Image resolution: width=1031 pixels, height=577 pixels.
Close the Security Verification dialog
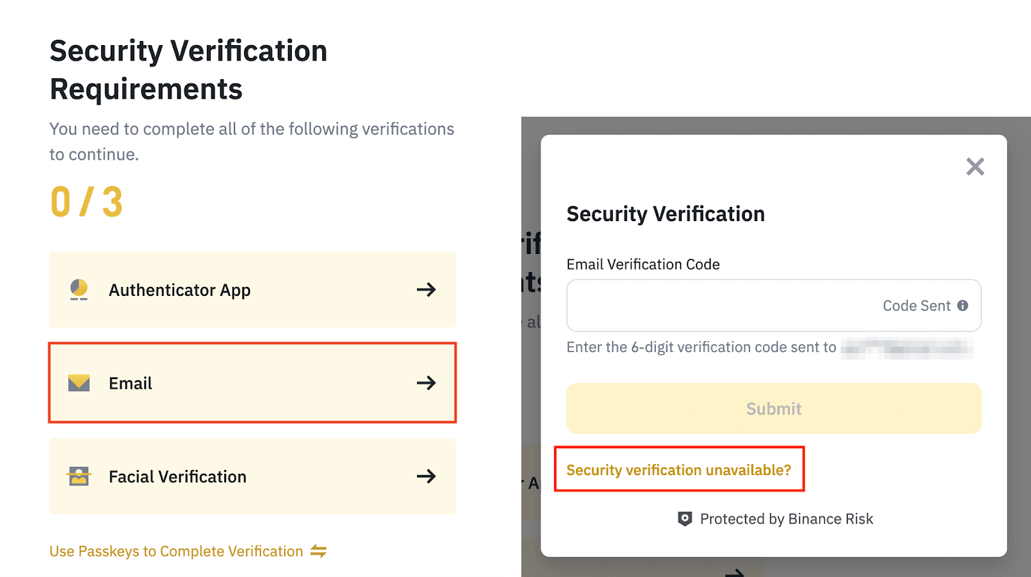point(975,167)
